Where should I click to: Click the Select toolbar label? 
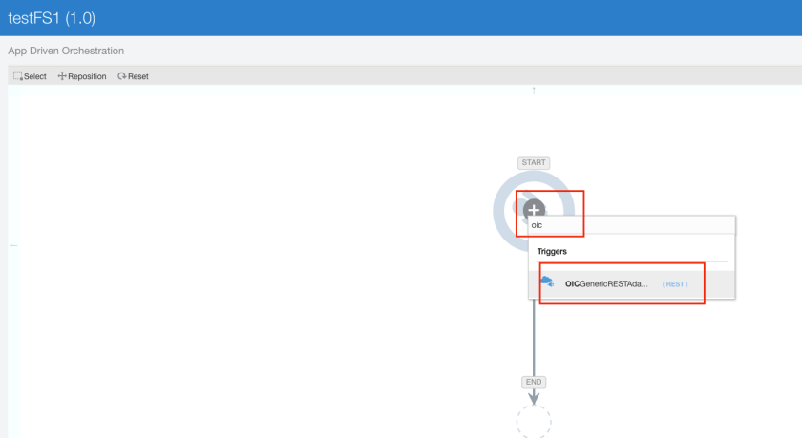pyautogui.click(x=35, y=76)
